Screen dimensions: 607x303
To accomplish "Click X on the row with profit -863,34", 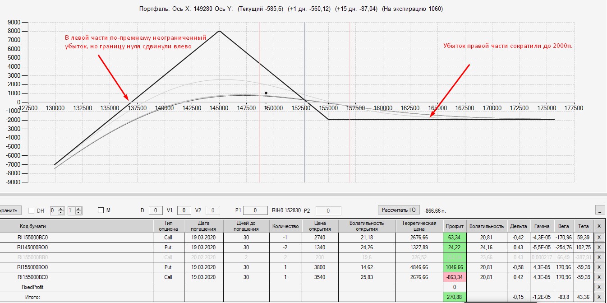I will pyautogui.click(x=598, y=277).
